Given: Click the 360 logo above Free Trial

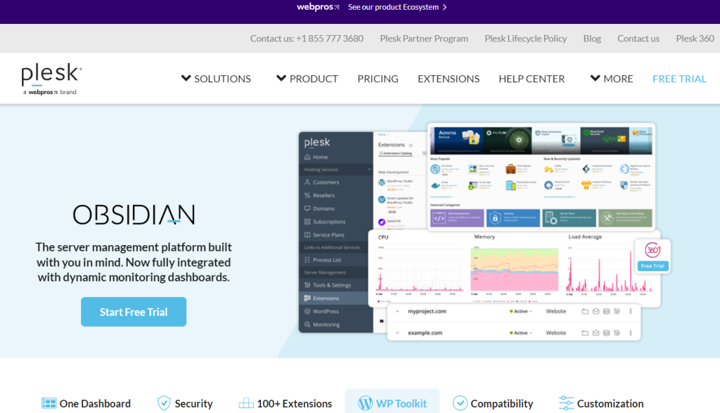Looking at the screenshot, I should [x=652, y=250].
